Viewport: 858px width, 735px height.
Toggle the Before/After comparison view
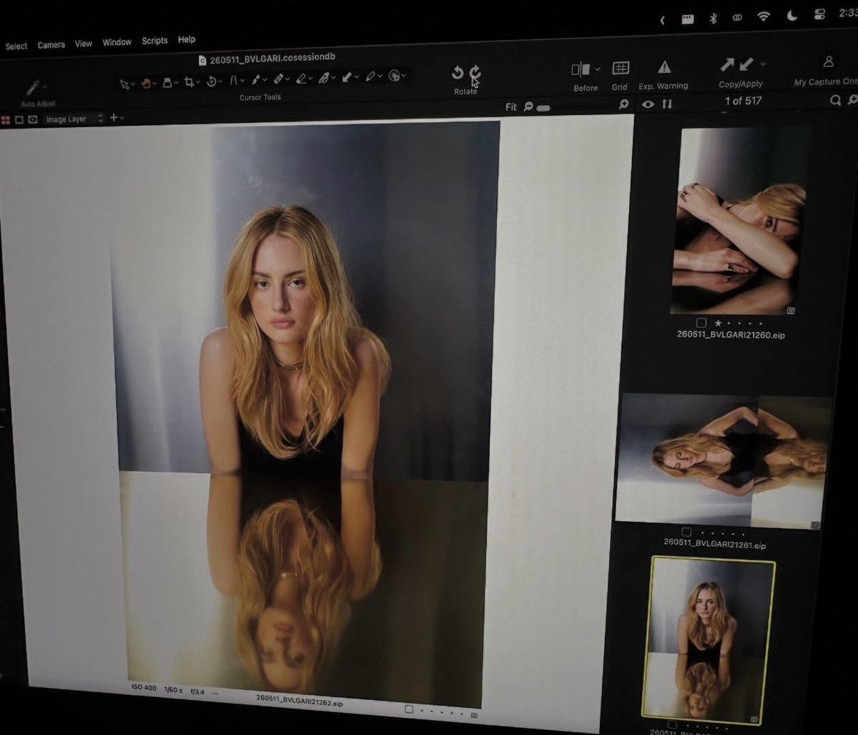580,69
